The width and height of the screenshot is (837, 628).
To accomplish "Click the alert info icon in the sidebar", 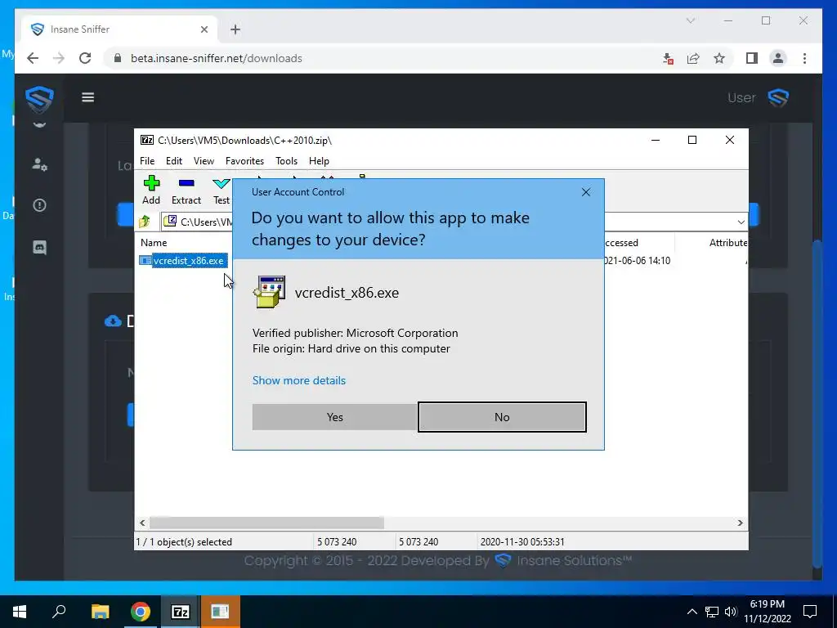I will (39, 205).
